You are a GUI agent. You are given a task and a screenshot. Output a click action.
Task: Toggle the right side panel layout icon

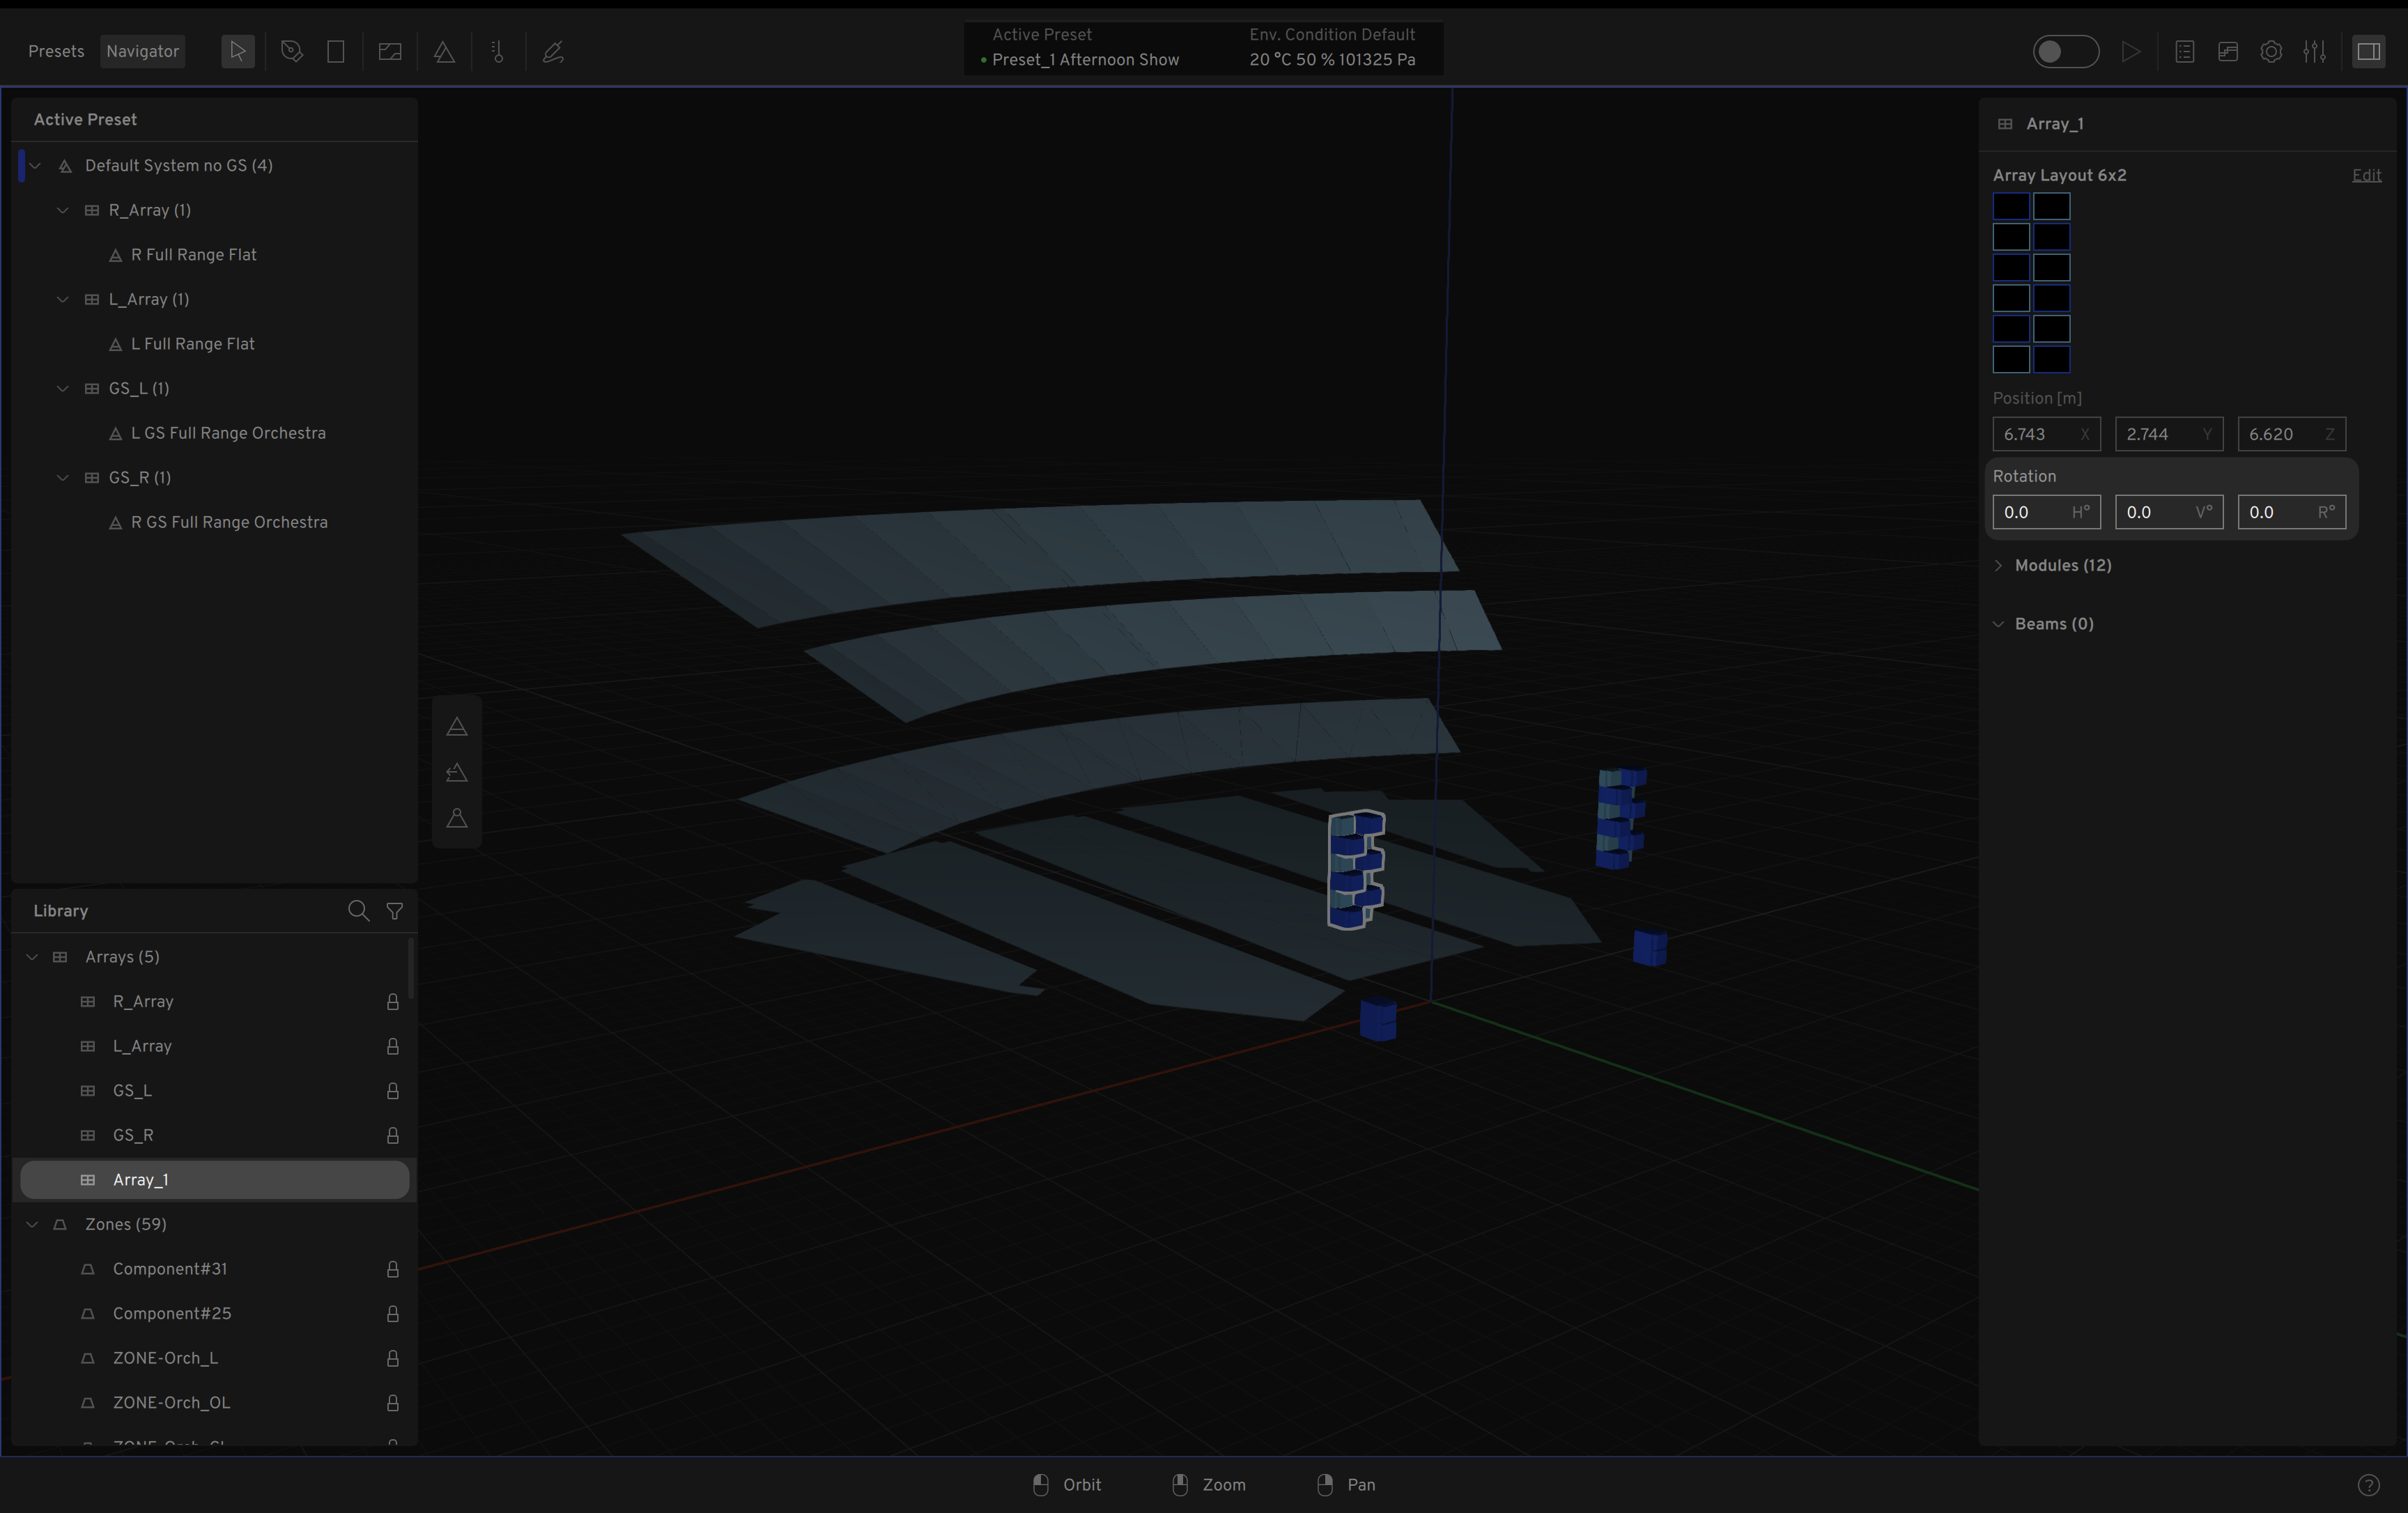coord(2368,51)
